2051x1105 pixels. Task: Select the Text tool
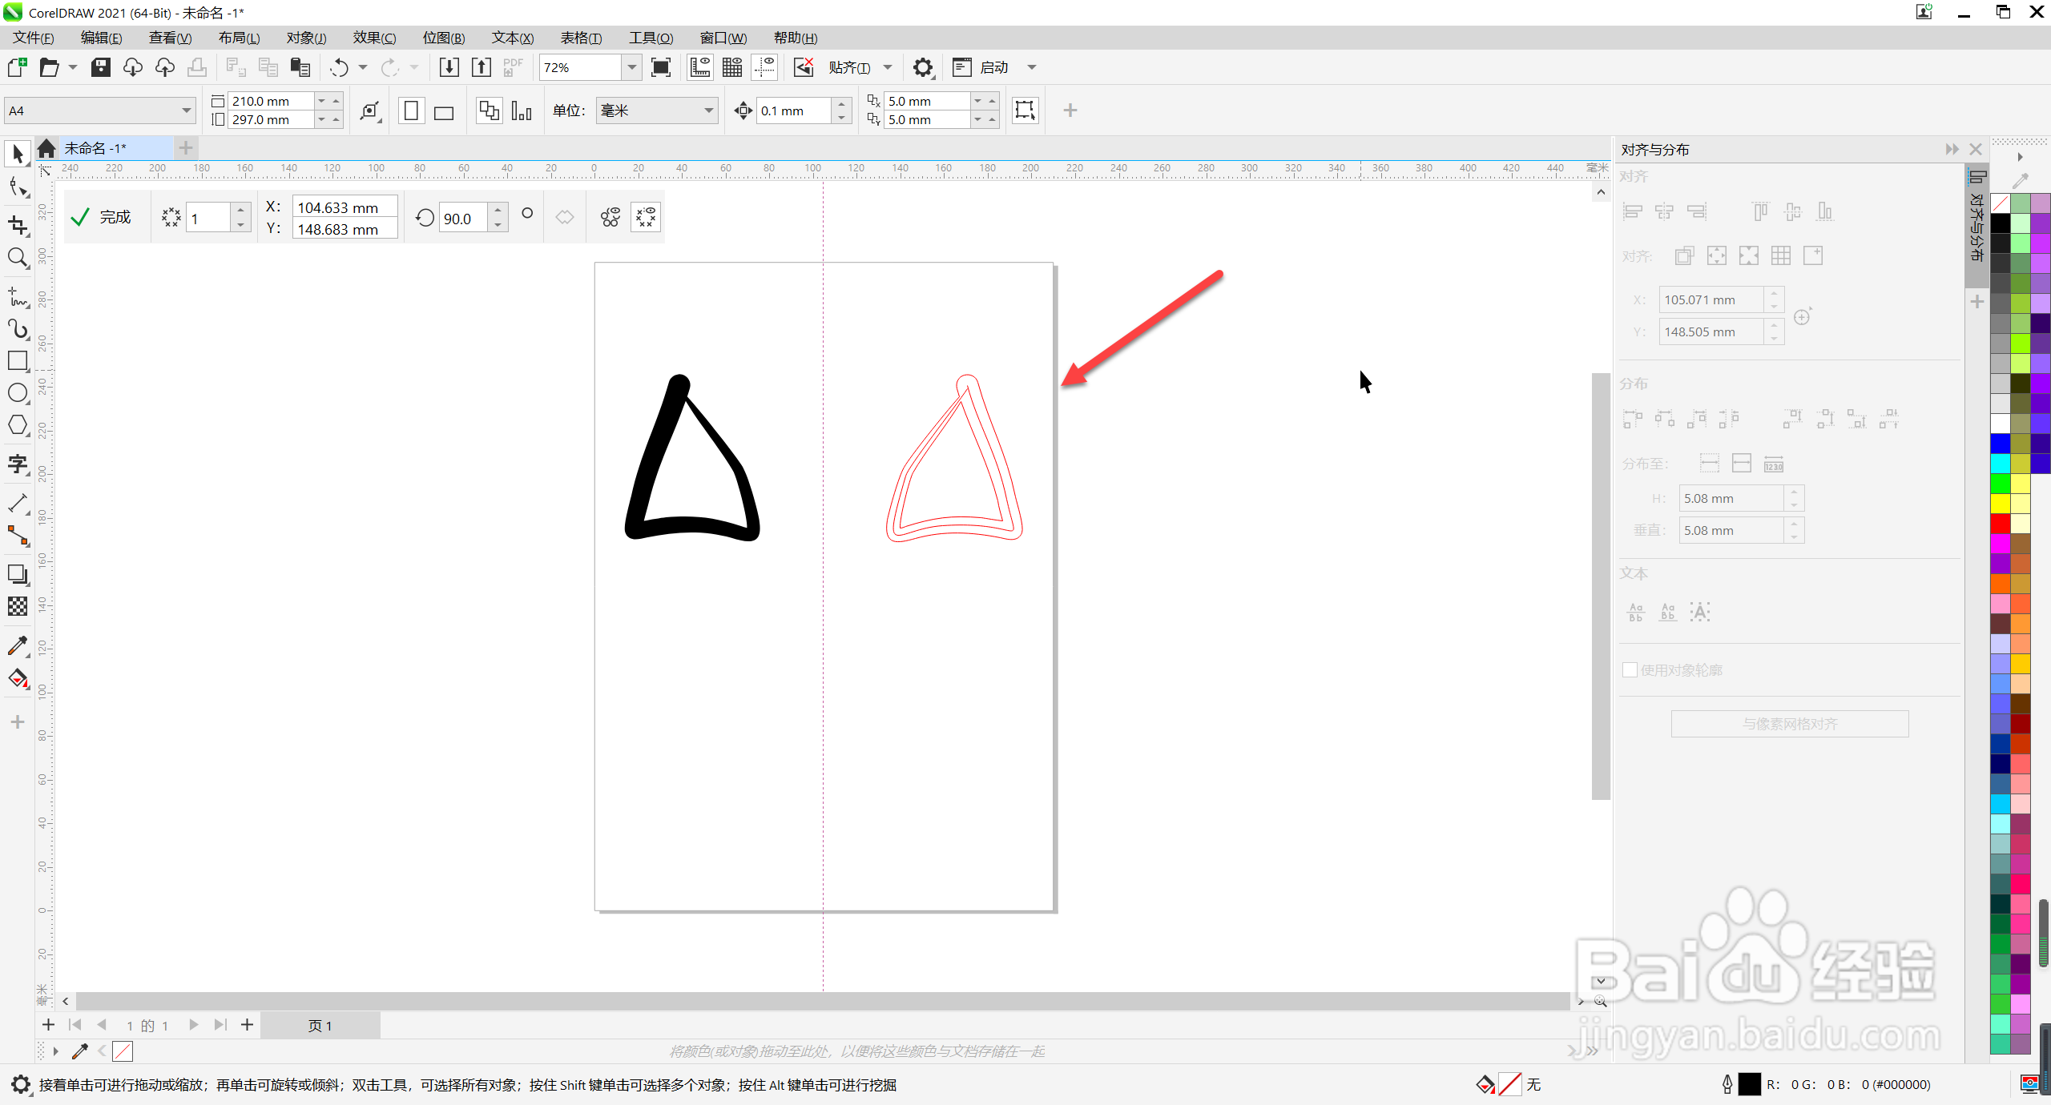pyautogui.click(x=18, y=464)
